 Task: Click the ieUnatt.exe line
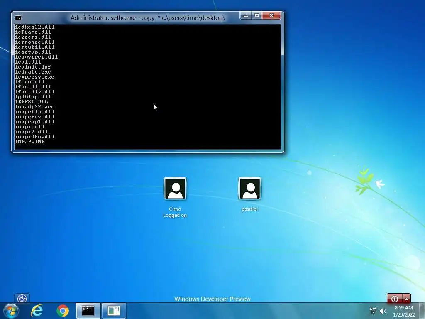tap(33, 72)
